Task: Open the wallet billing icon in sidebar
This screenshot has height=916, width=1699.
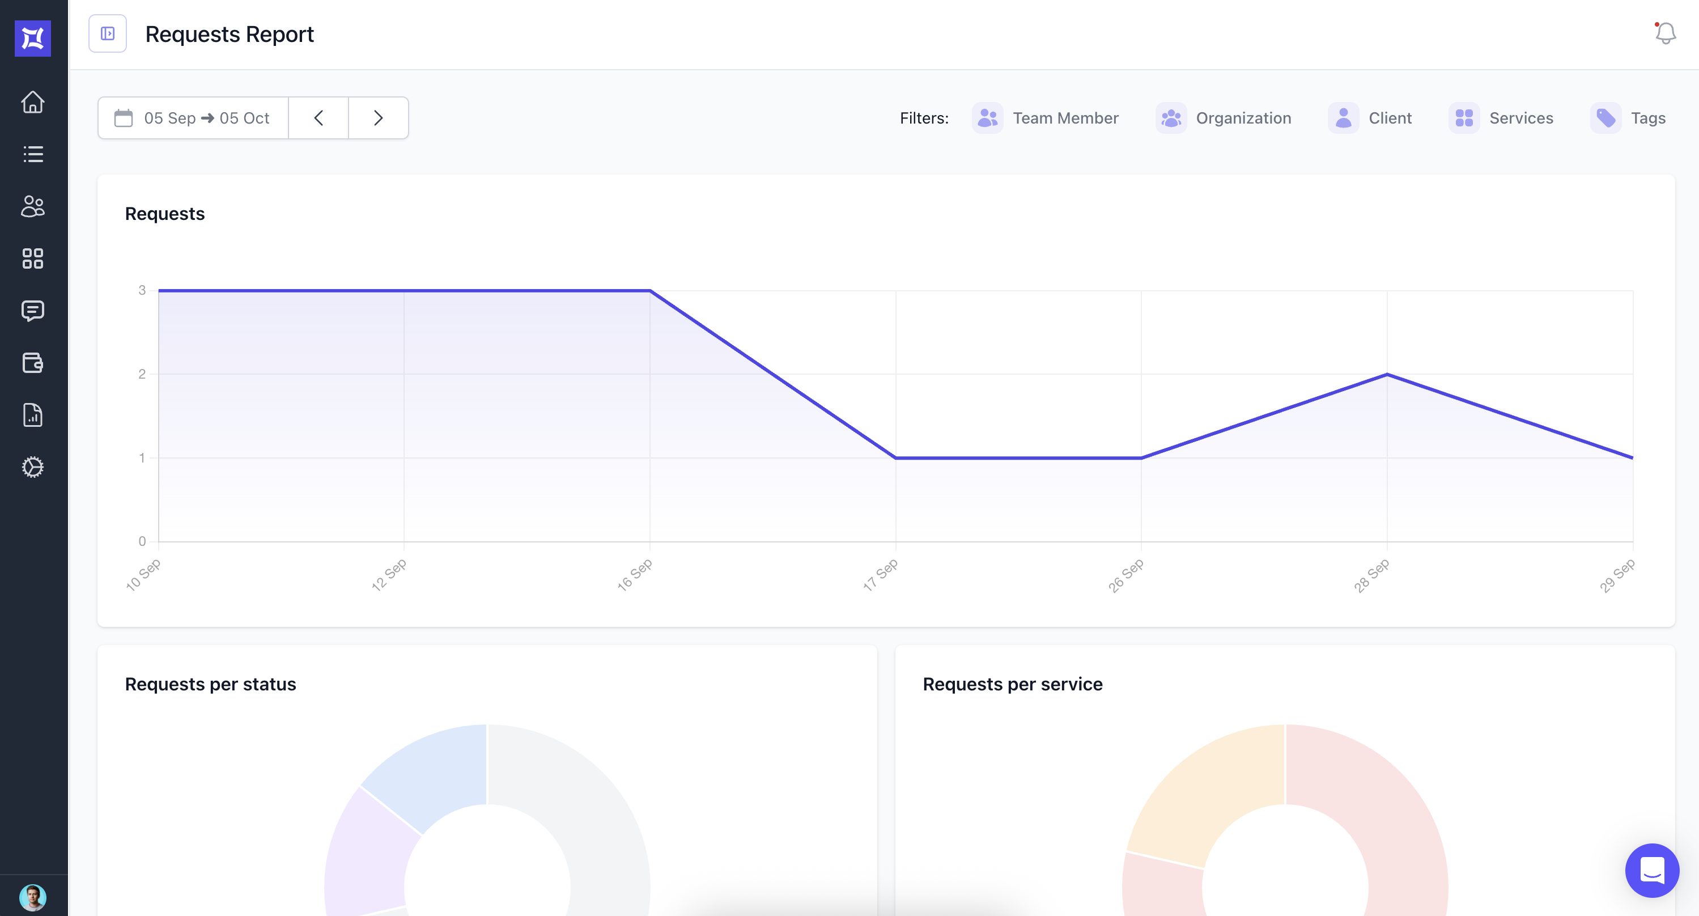Action: click(x=32, y=363)
